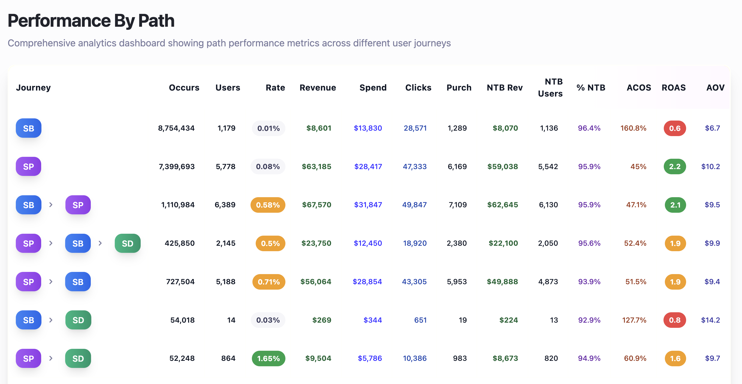Screen dimensions: 742x384
Task: Click the green 1.65% rate pill
Action: tap(268, 358)
